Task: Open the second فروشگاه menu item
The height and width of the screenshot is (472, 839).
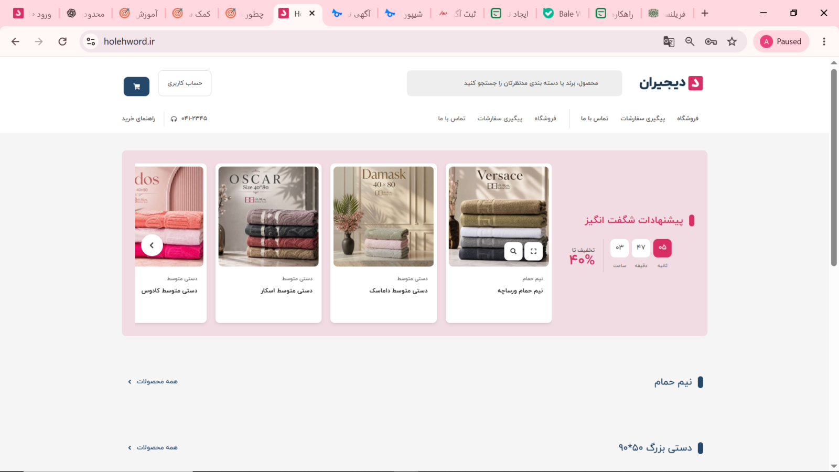Action: (545, 119)
